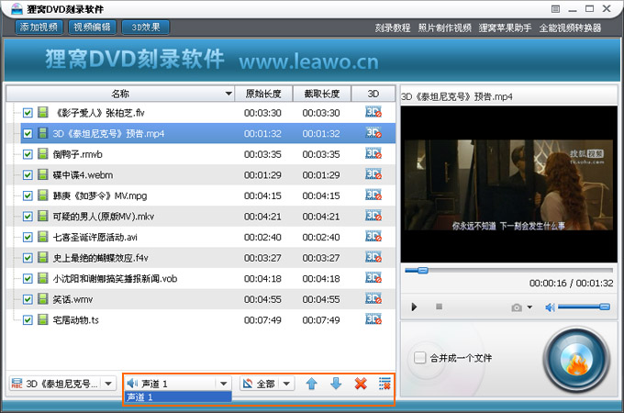The width and height of the screenshot is (624, 413).
Task: Select row 小沈阳和谢娜搞笑播报新闻.vob
Action: (x=201, y=278)
